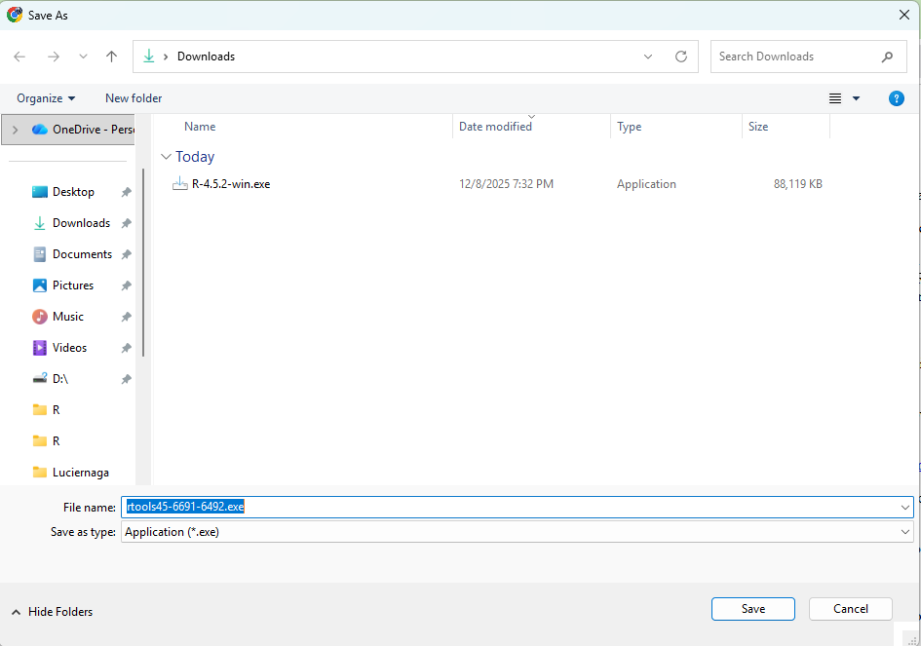This screenshot has width=921, height=646.
Task: Hide Folders pane toggle
Action: click(53, 612)
